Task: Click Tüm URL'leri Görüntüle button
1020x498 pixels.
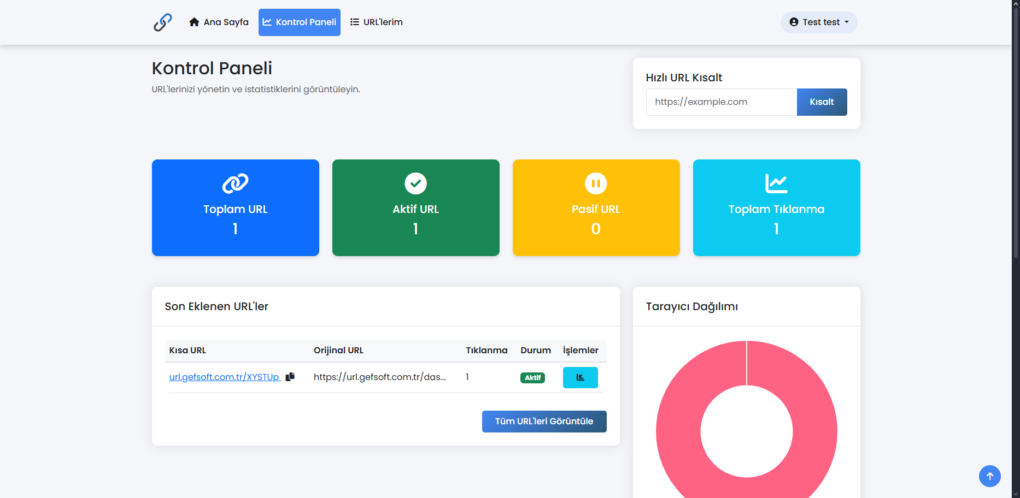Action: point(544,422)
